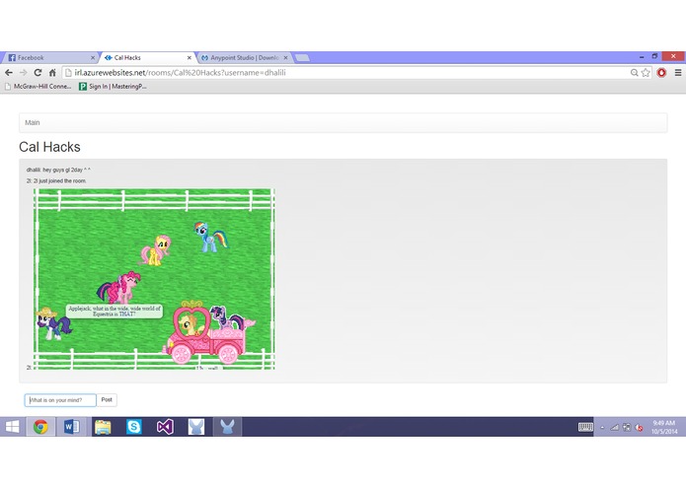Image resolution: width=686 pixels, height=487 pixels.
Task: Click the pony pasture image in chat
Action: coord(154,279)
